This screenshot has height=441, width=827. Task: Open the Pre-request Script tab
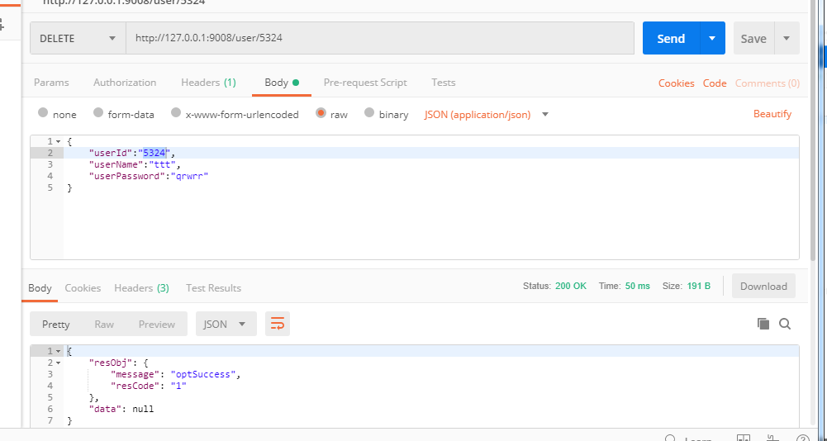pos(365,83)
